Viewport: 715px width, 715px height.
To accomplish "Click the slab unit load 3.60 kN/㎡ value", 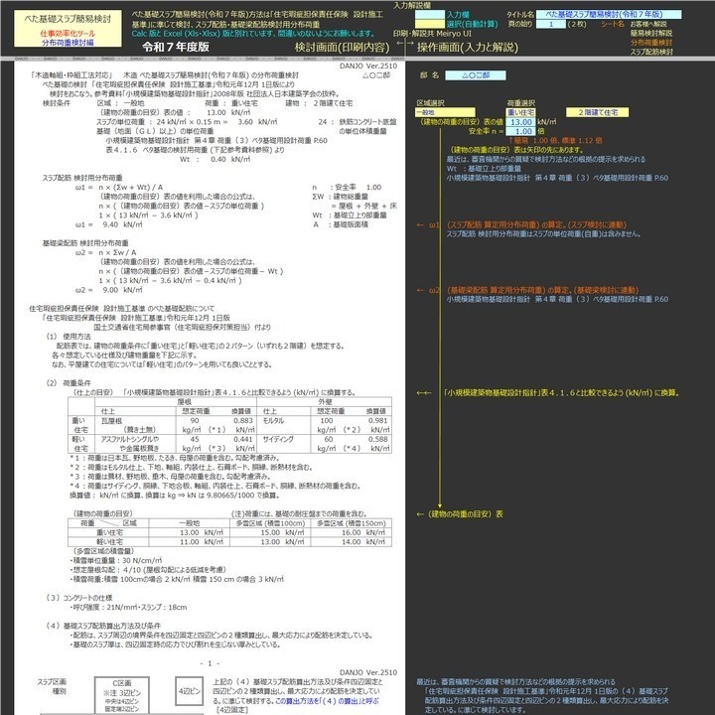I will point(257,122).
